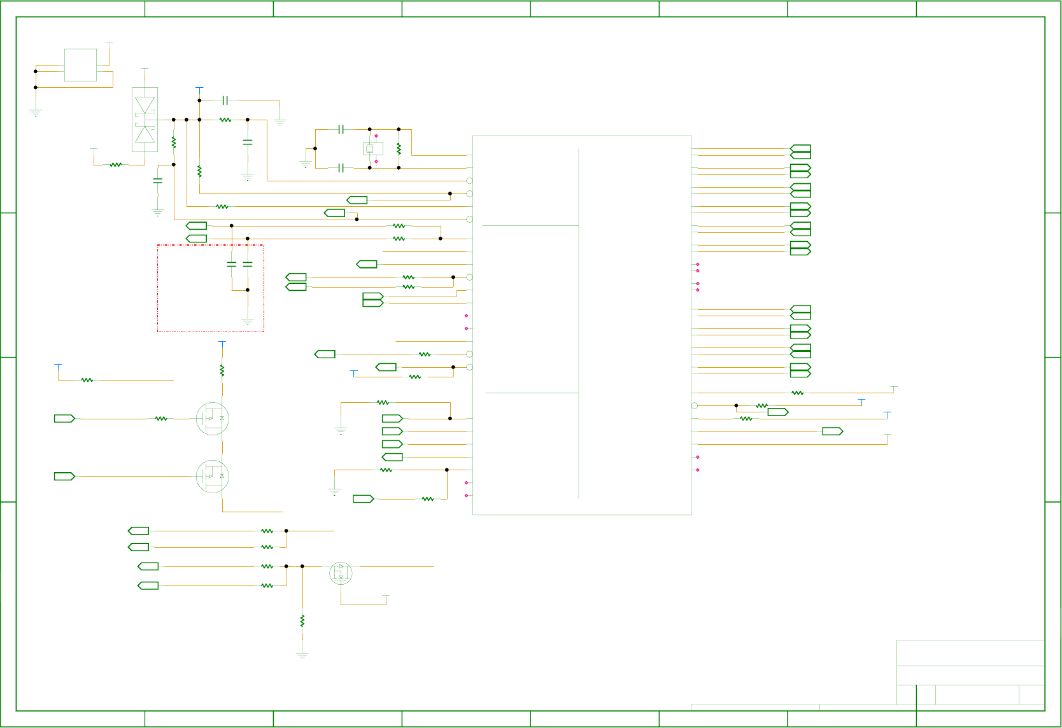Click the ground symbol left of the crystal capacitors
This screenshot has width=1062, height=728.
306,164
